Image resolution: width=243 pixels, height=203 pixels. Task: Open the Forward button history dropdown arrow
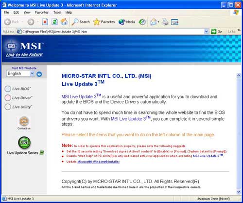click(37, 22)
